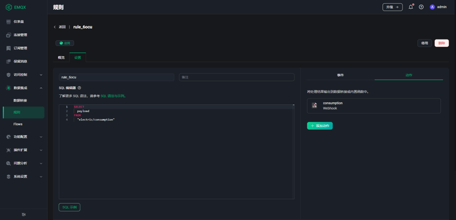Viewport: 456px width, 220px height.
Task: Click the notes input field
Action: click(x=236, y=77)
